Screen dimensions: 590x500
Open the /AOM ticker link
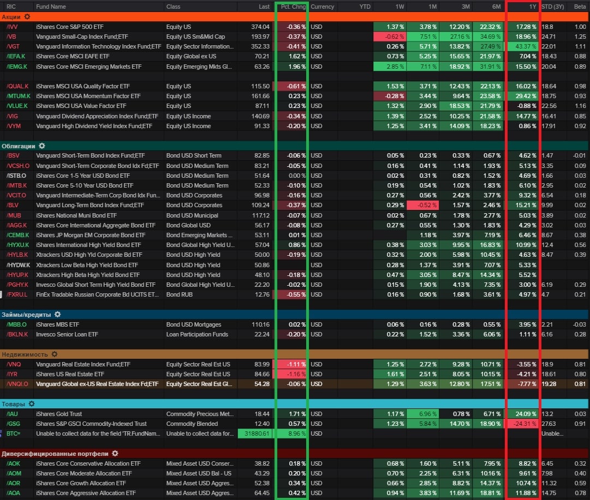[14, 473]
